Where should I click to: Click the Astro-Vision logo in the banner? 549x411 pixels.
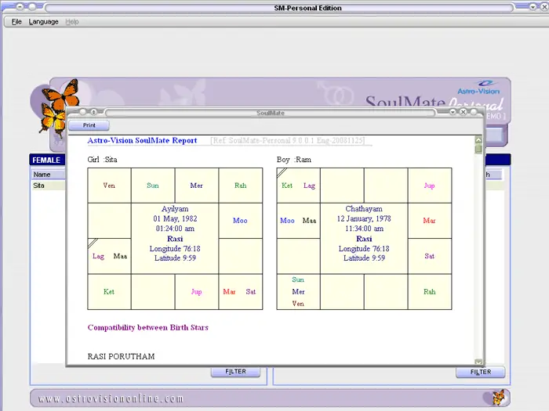[478, 88]
